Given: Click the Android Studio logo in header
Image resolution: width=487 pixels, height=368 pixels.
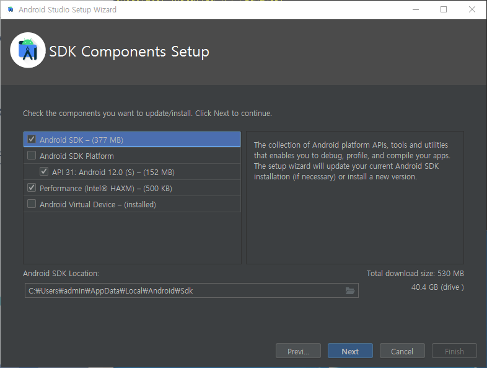Looking at the screenshot, I should (28, 50).
